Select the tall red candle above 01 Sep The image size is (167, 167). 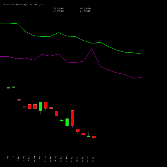pos(72,118)
